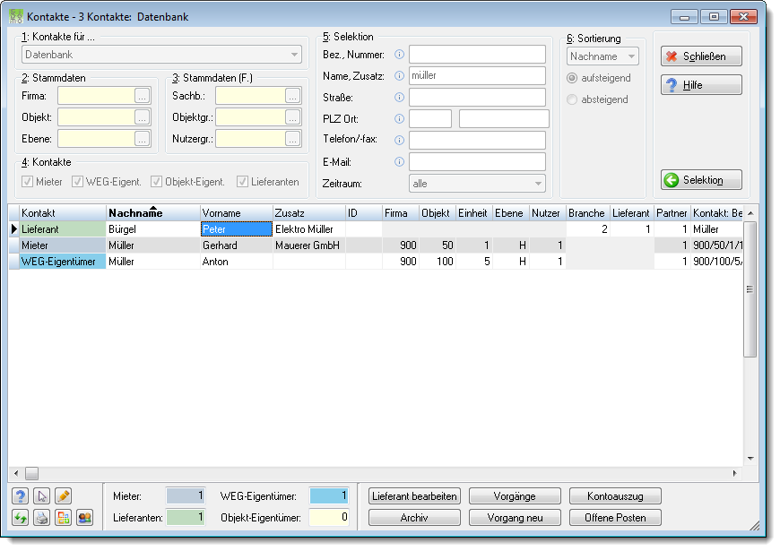Click the colored Office squares icon
780x551 pixels.
point(63,518)
